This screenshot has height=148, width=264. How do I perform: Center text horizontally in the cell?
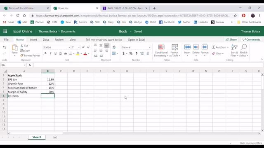pos(101,50)
